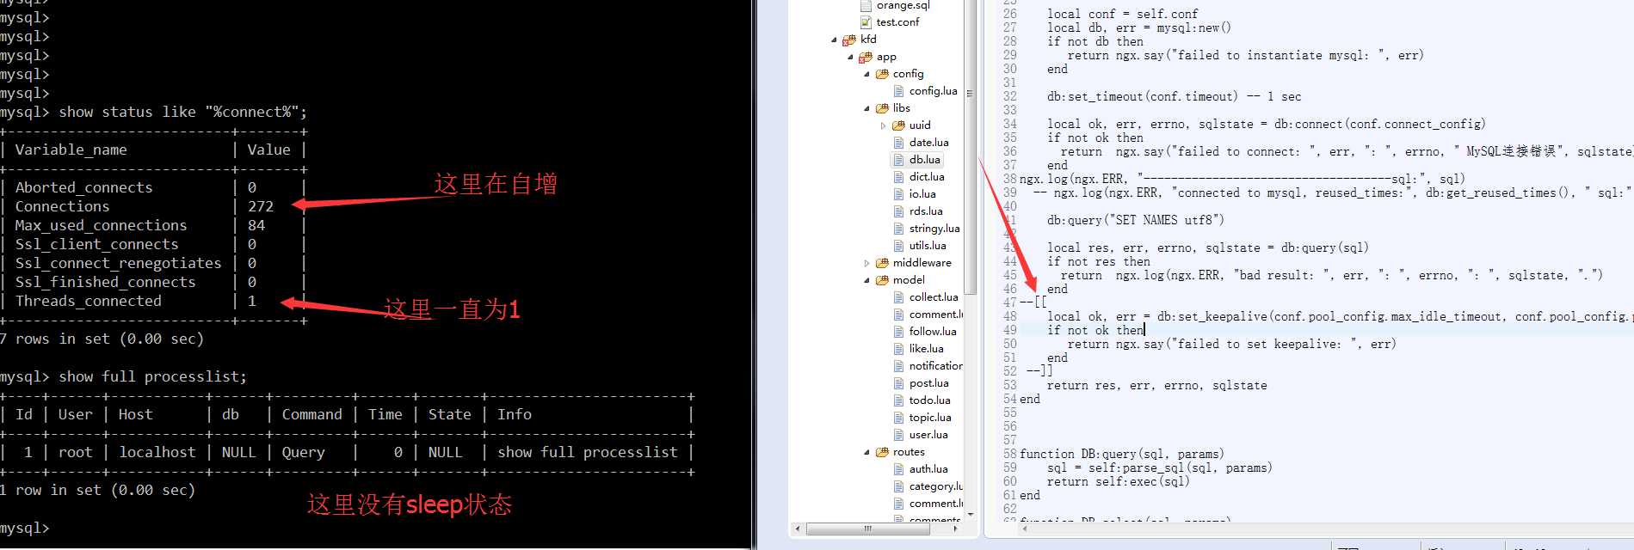1634x550 pixels.
Task: Open the topic.lua file icon
Action: 899,418
